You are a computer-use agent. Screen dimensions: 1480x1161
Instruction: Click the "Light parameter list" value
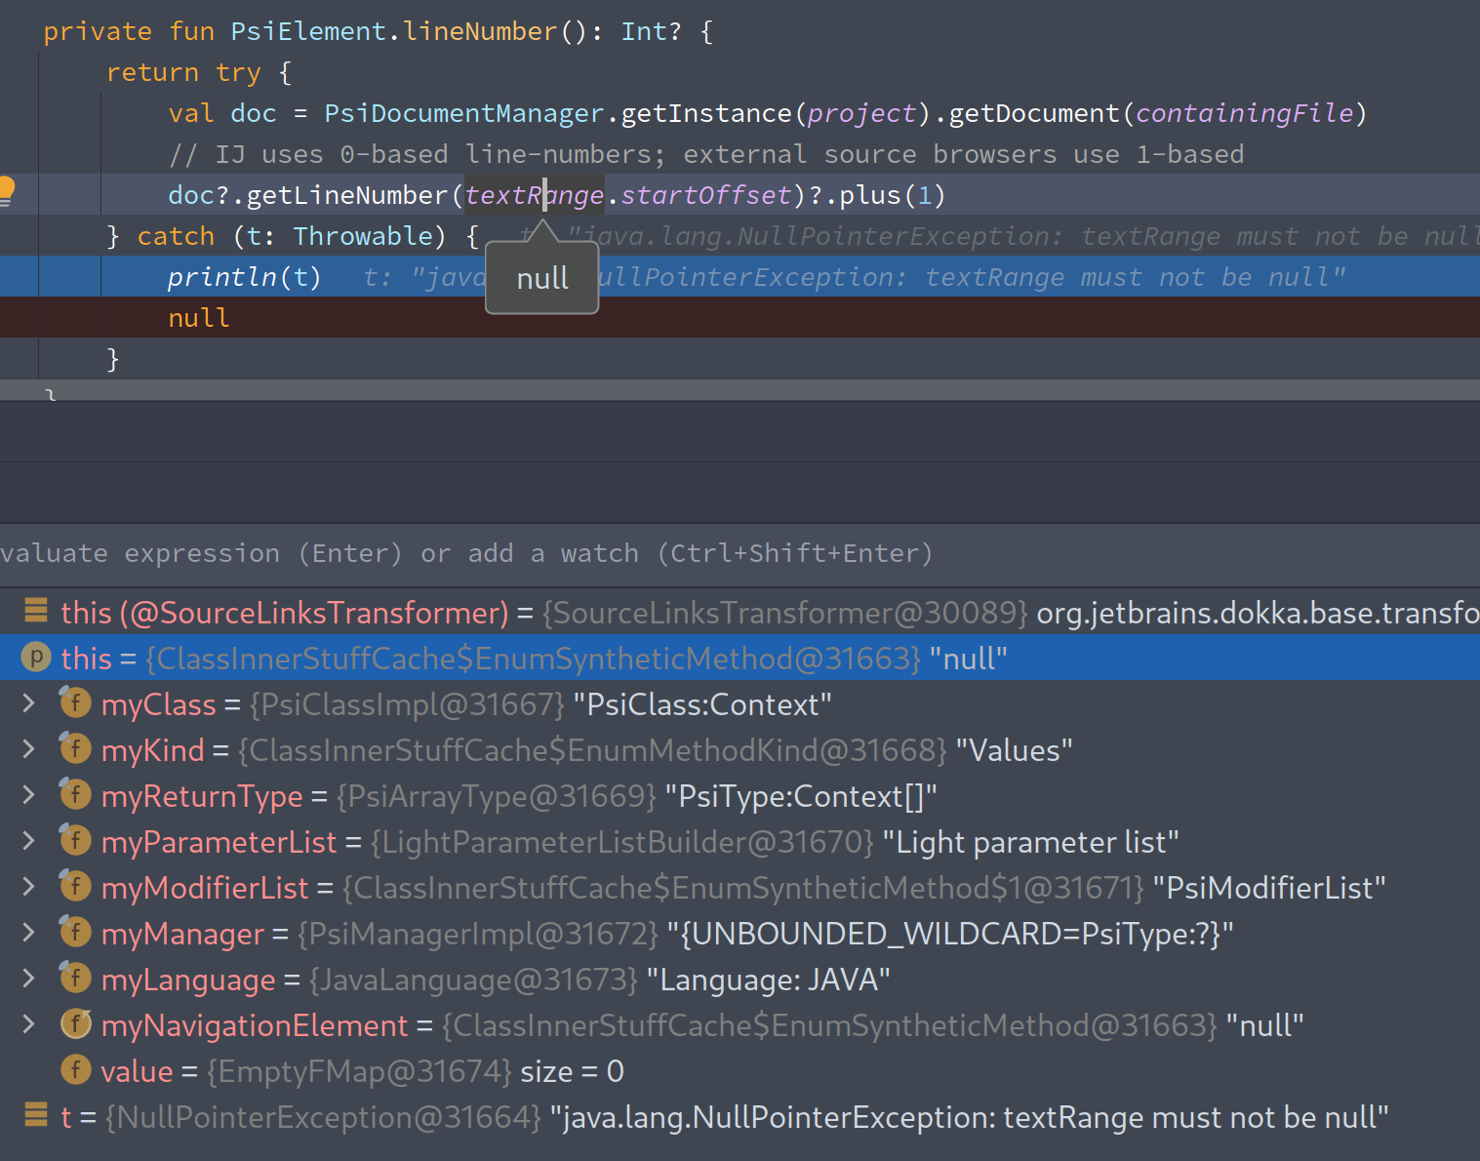1030,842
